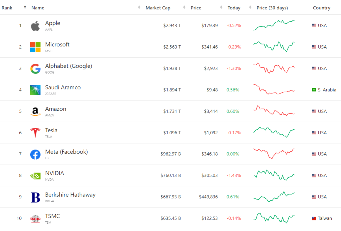
Task: Sort by Price using its sort arrows
Action: point(221,7)
